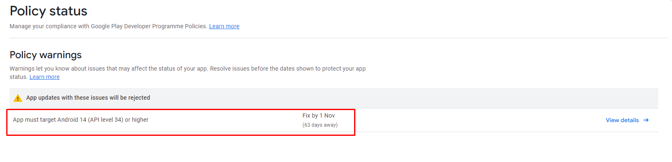This screenshot has height=162, width=672.
Task: Open Learn more under Policy warnings
Action: [45, 77]
